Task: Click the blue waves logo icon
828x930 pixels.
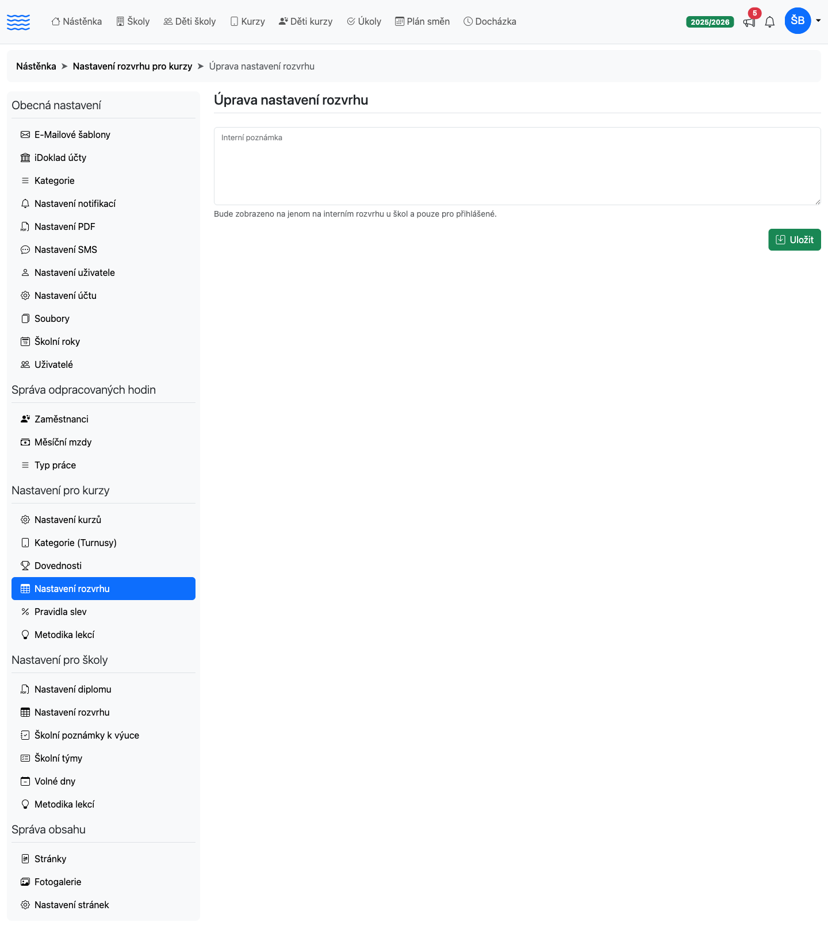Action: [x=18, y=22]
